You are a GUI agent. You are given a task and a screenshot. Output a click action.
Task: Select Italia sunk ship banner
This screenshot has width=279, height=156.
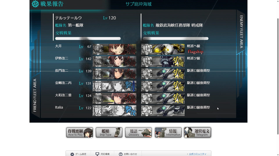115,111
